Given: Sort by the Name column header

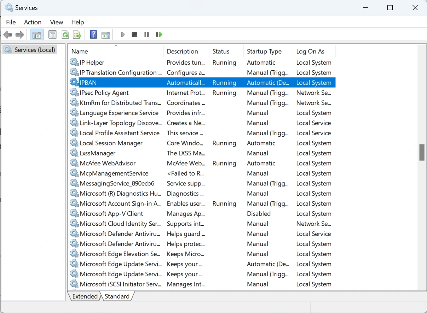Looking at the screenshot, I should pos(116,51).
